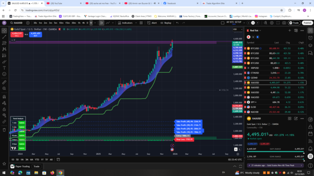Select the crosshair cursor tool
Image resolution: width=314 pixels, height=176 pixels.
pyautogui.click(x=4, y=30)
